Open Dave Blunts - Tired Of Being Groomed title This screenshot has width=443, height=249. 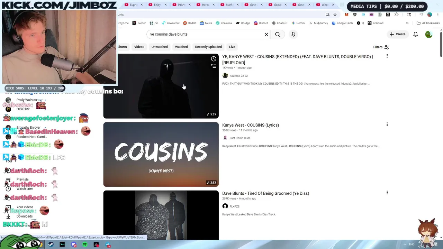[265, 193]
